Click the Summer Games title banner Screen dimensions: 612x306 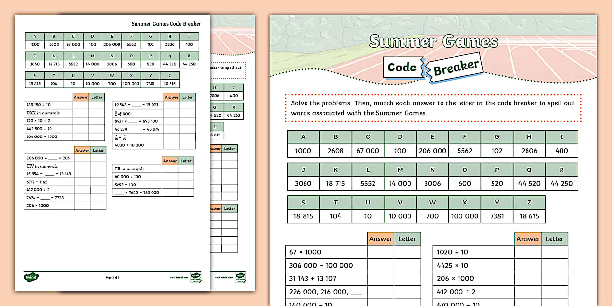[x=433, y=42]
